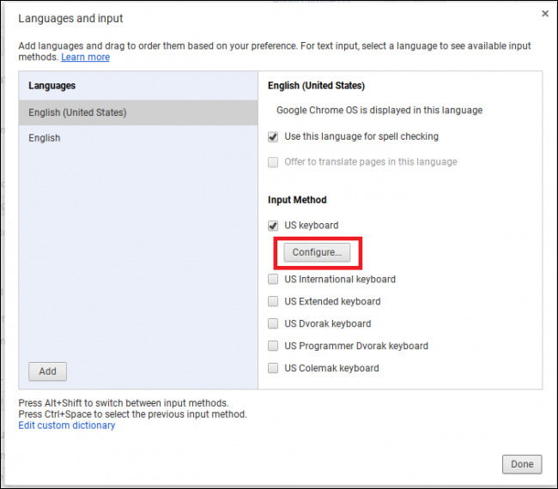Image resolution: width=558 pixels, height=489 pixels.
Task: Open the Learn more link
Action: 85,57
